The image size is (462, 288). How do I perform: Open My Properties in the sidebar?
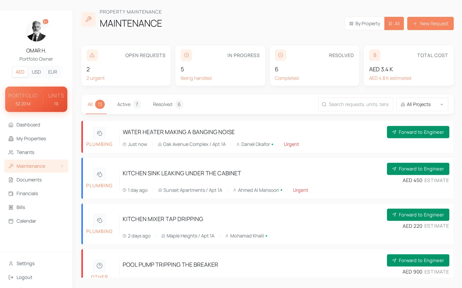pos(36,139)
